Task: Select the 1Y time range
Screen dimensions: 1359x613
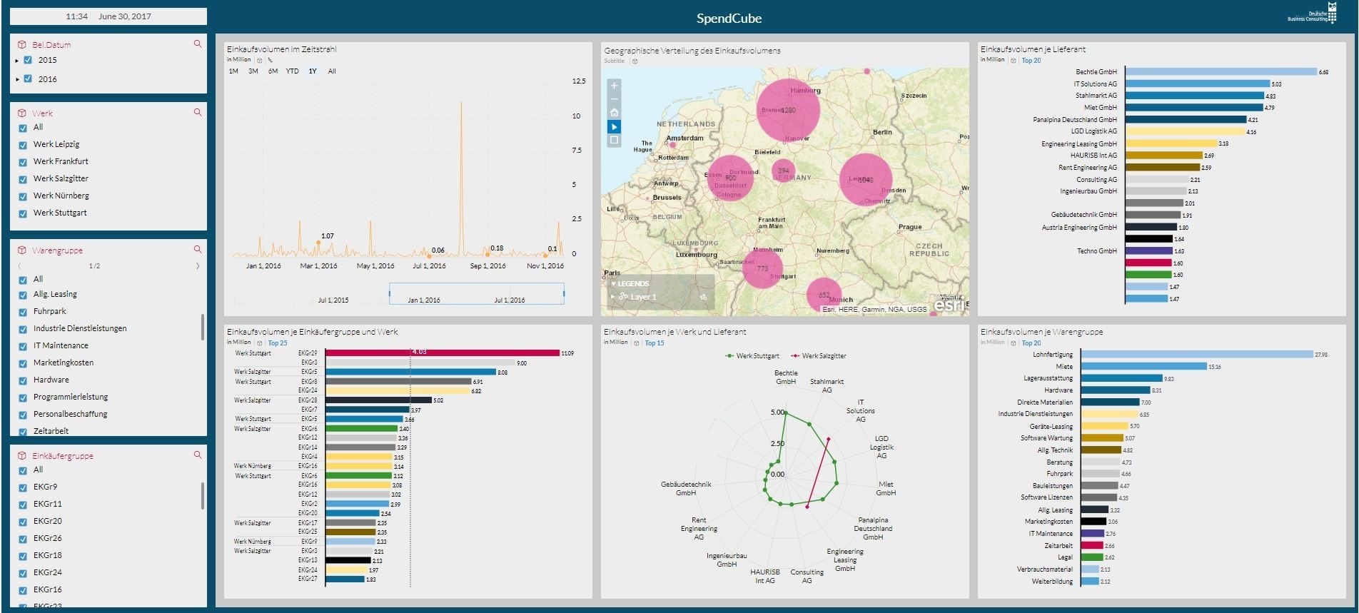Action: click(x=313, y=71)
